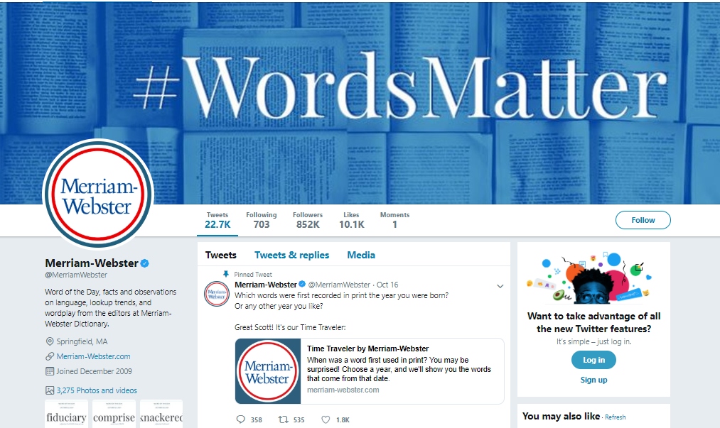Click the verified badge next to the profile name

[x=145, y=263]
